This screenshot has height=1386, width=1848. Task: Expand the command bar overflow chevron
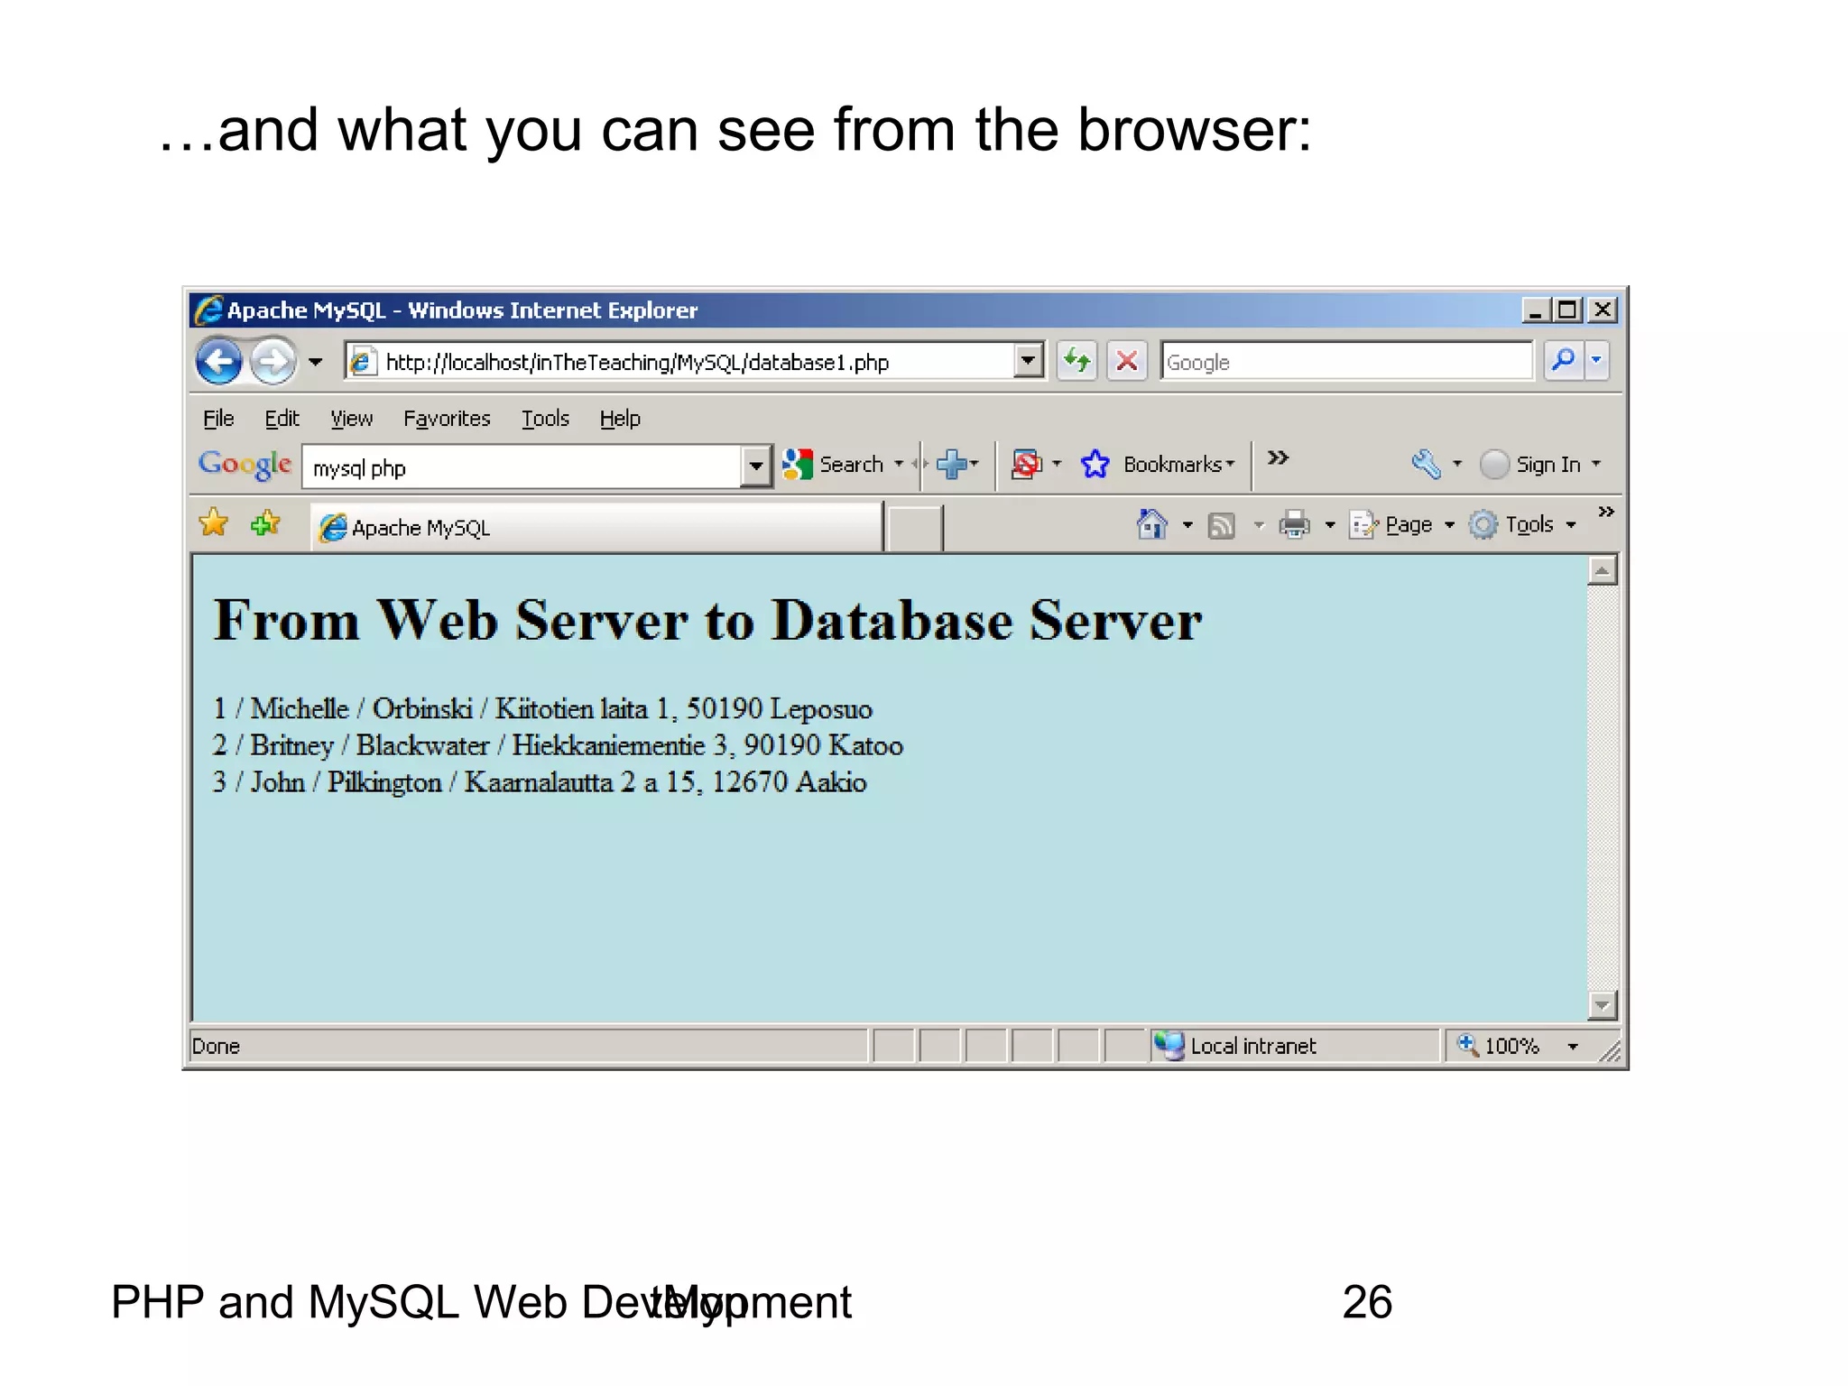(x=1606, y=512)
